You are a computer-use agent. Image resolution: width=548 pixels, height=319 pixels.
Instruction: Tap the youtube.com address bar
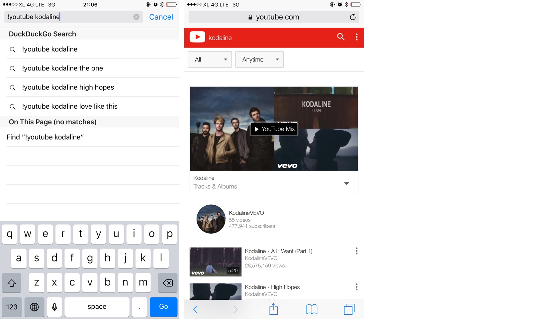point(274,17)
